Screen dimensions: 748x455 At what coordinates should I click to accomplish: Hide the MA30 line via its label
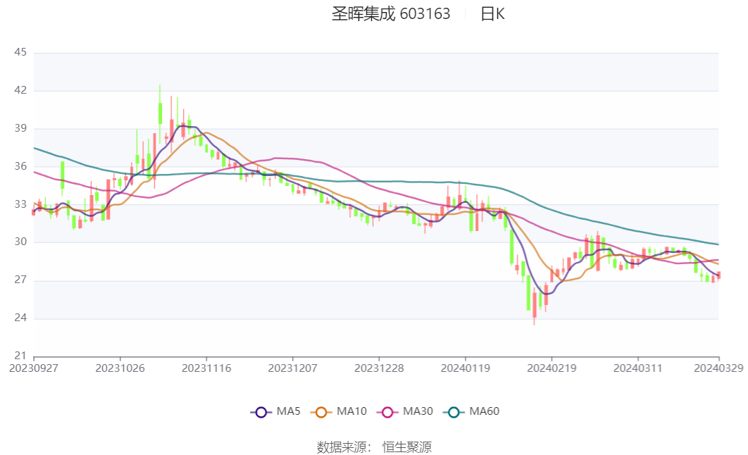point(418,411)
